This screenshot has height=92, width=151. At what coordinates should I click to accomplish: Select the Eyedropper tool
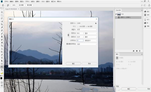[2, 27]
